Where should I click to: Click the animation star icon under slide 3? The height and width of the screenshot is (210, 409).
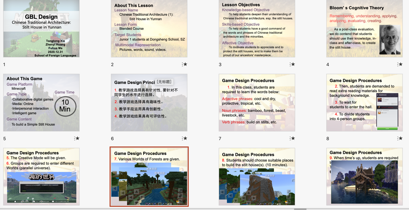pos(292,65)
